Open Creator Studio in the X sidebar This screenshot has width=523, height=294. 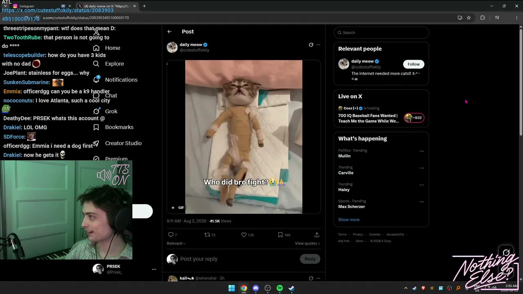tap(117, 143)
